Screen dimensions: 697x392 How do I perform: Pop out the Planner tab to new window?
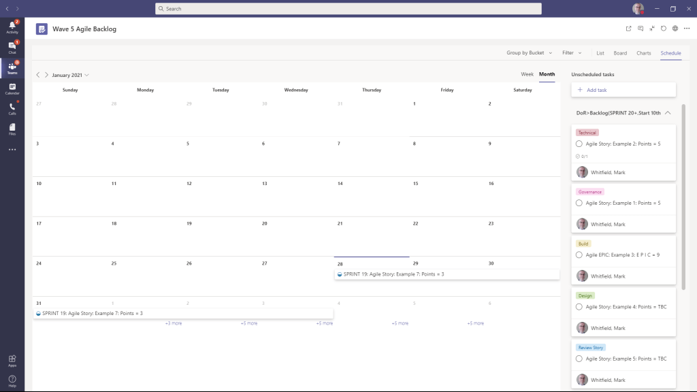pos(628,29)
